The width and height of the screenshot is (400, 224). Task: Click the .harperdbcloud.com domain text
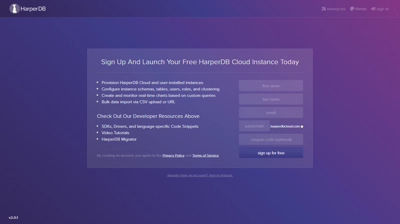tap(284, 126)
